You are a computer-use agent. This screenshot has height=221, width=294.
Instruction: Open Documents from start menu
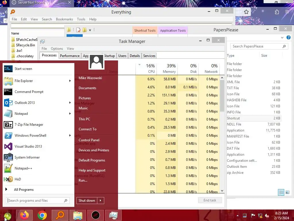pos(87,88)
